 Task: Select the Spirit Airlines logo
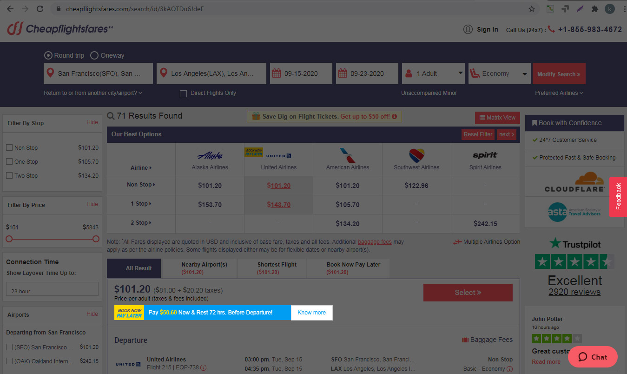coord(485,155)
